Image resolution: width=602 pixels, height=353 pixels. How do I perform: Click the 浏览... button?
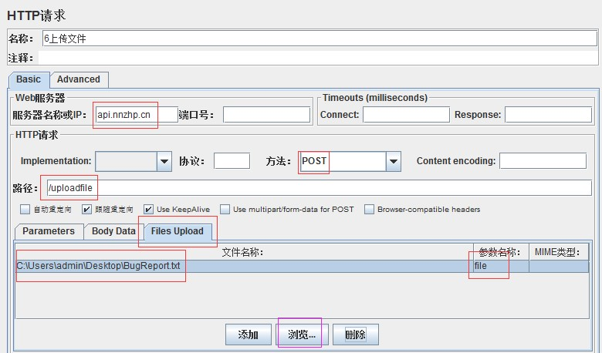[302, 335]
